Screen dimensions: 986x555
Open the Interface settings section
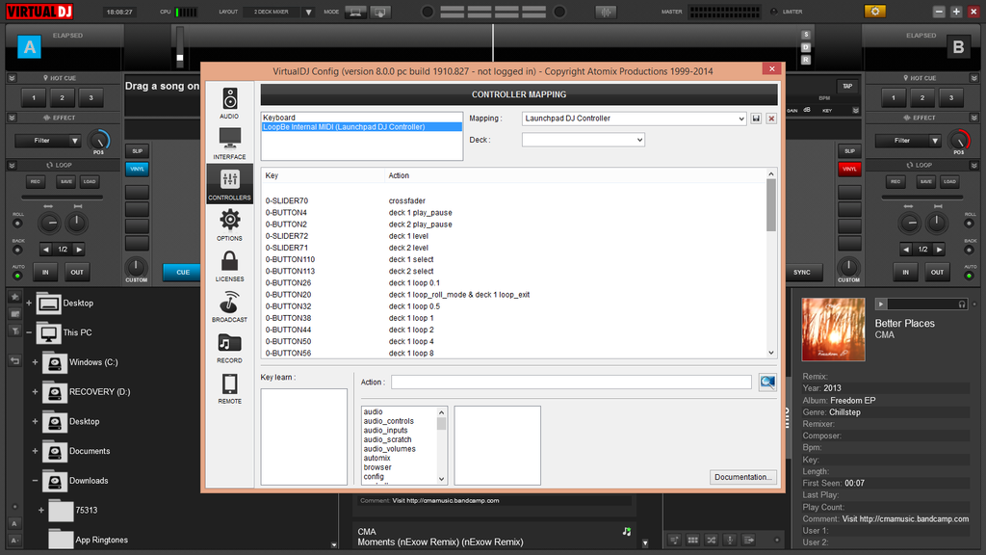(x=229, y=144)
